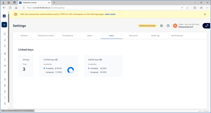Minimize the browser window
This screenshot has width=211, height=113.
195,3
